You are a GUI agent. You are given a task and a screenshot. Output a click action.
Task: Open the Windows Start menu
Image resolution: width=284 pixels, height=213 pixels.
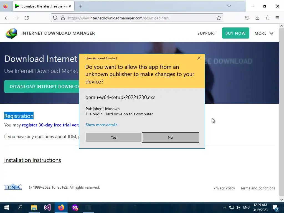point(7,207)
